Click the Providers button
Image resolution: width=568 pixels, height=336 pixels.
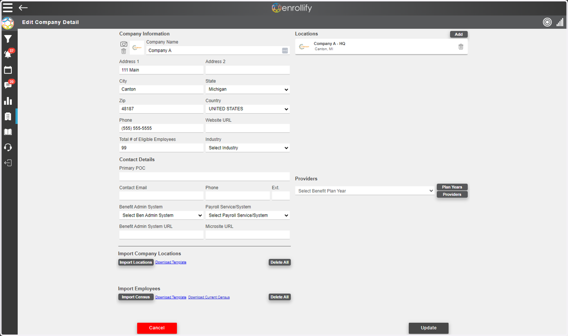(x=452, y=194)
